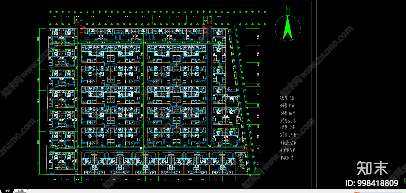The image size is (406, 193).
Task: Select the 'G套型:04套' legend text
Action: click(x=288, y=135)
